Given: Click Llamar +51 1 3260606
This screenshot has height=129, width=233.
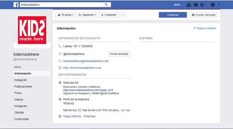Looking at the screenshot, I should point(78,46).
